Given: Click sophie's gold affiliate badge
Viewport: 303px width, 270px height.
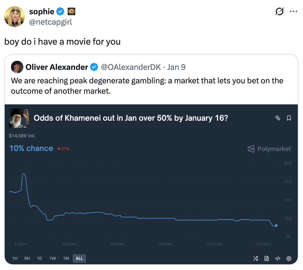Looking at the screenshot, I should tap(71, 12).
